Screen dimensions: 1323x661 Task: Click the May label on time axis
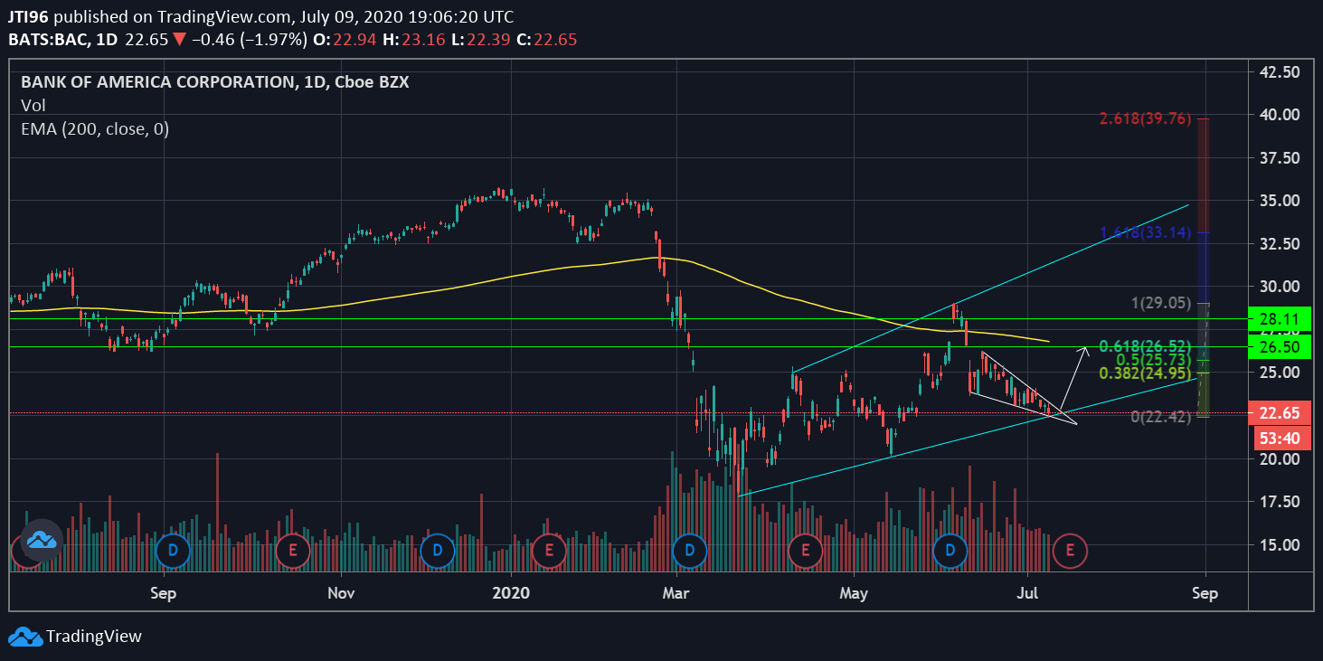854,593
